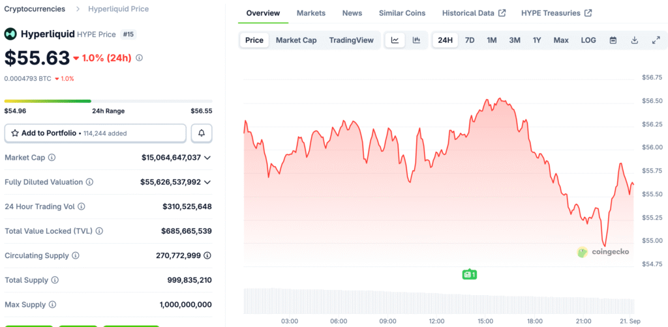Expand chart to fullscreen

656,40
